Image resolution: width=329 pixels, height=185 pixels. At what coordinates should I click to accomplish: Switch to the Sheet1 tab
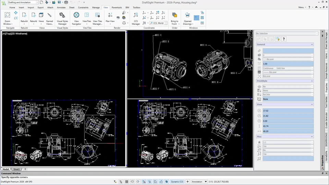pyautogui.click(x=16, y=169)
